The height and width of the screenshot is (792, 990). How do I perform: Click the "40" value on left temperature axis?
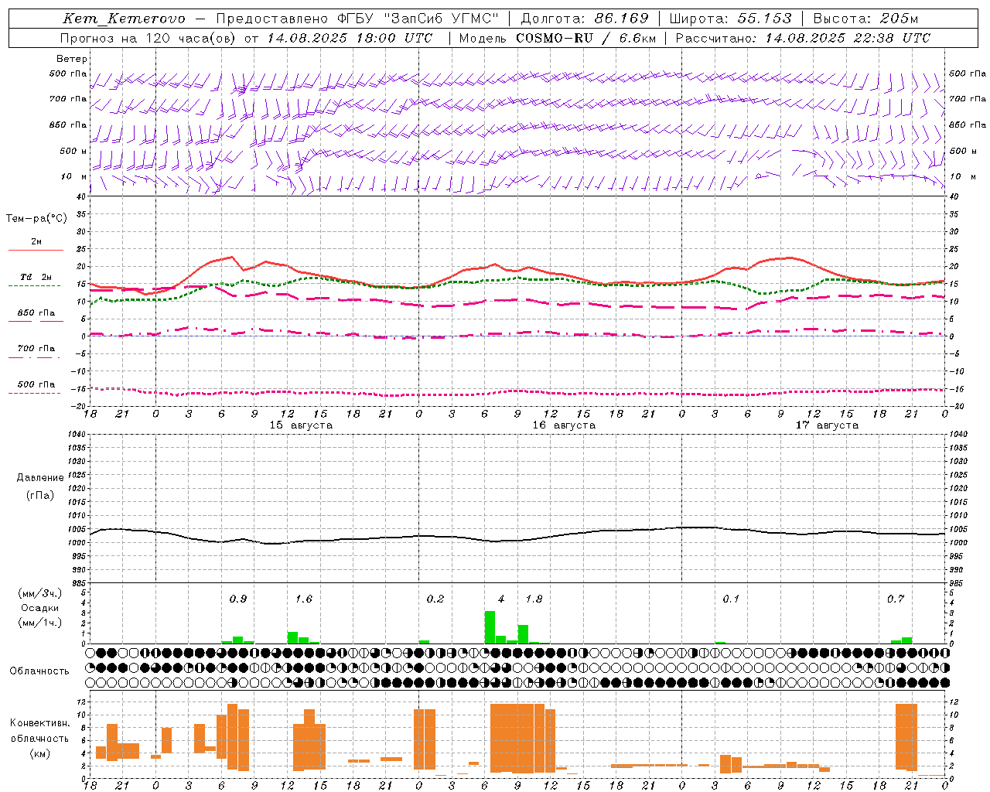tap(80, 197)
